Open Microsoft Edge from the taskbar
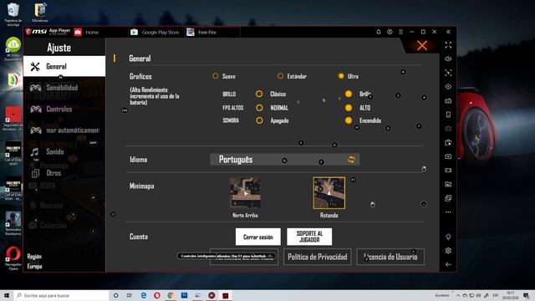This screenshot has width=535, height=301. click(x=143, y=295)
